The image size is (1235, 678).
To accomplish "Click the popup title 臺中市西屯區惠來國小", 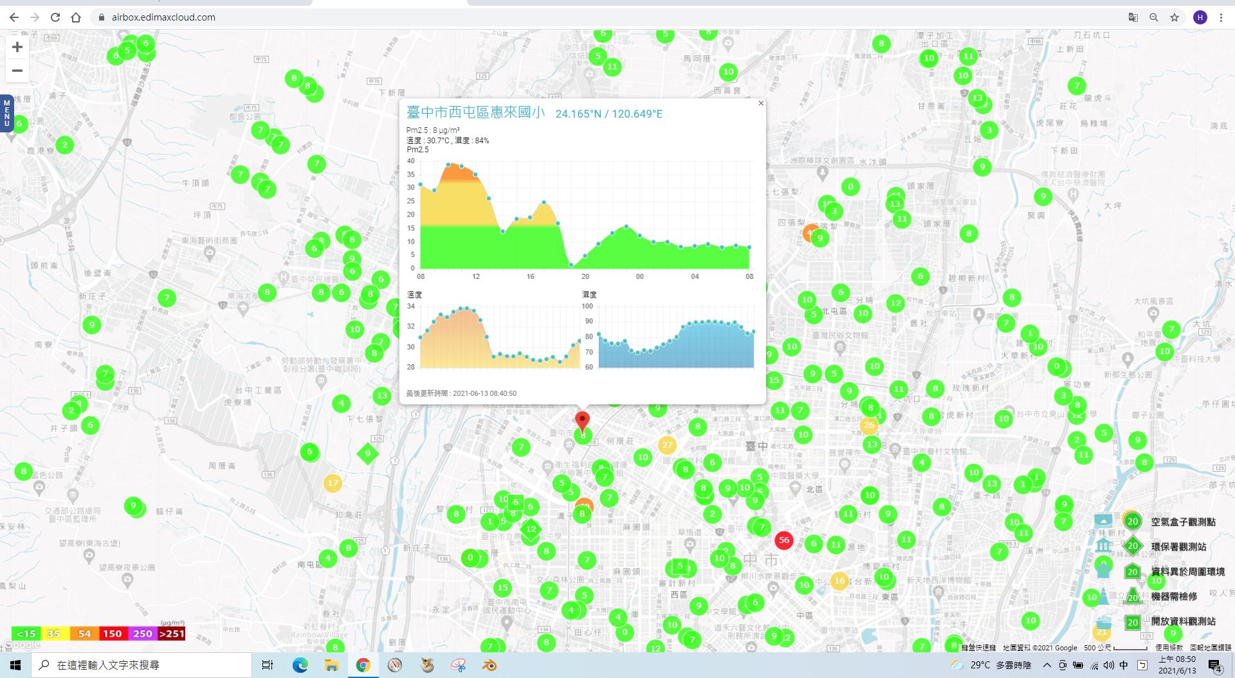I will click(x=475, y=112).
